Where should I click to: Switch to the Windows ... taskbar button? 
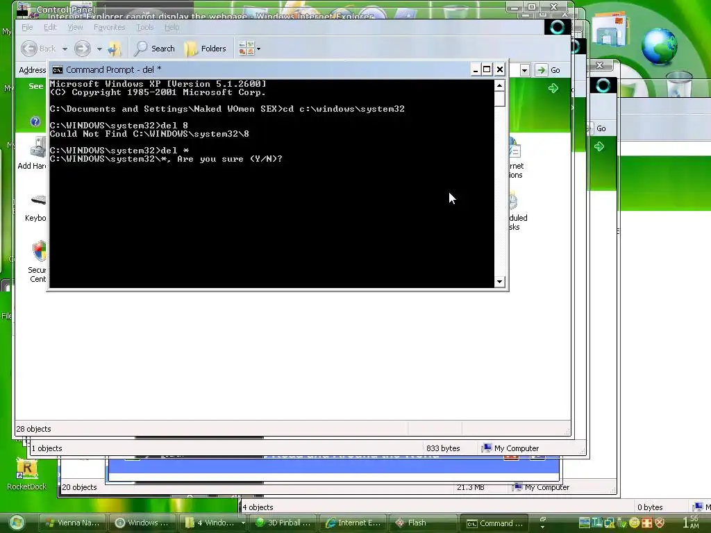tap(143, 523)
